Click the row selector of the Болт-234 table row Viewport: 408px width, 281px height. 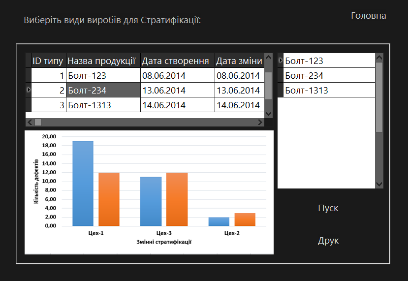coord(29,90)
